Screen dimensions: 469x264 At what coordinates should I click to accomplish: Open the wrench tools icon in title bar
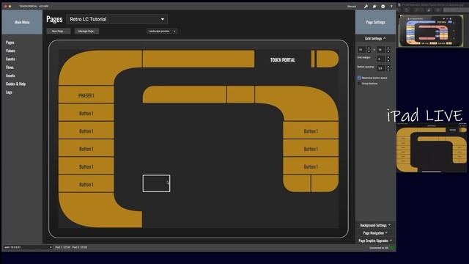[x=366, y=7]
